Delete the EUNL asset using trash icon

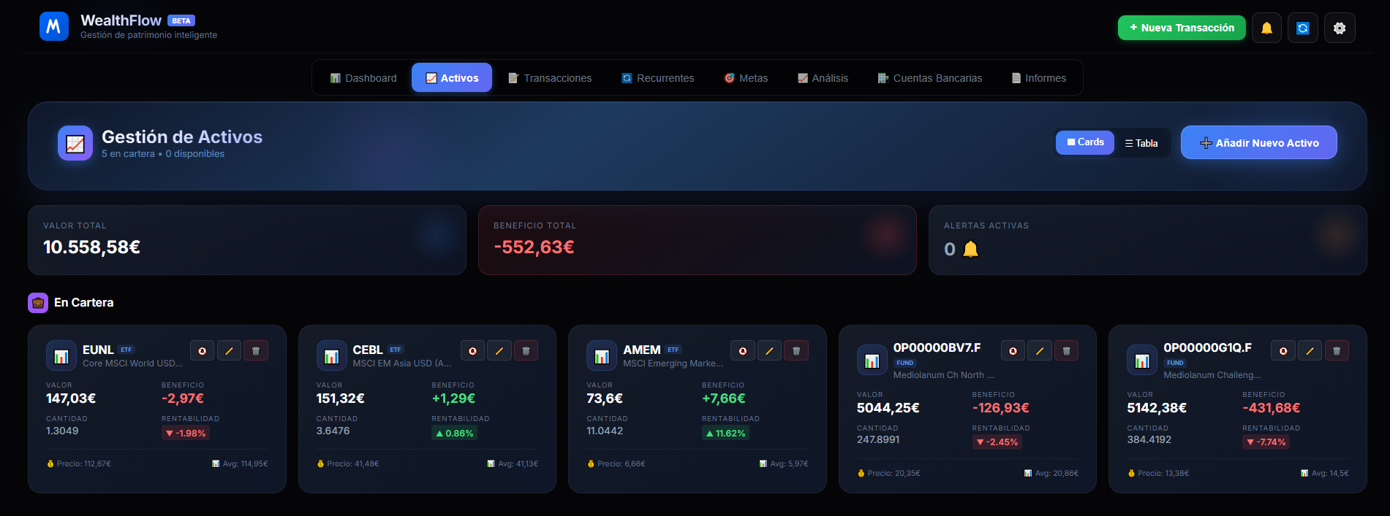tap(256, 351)
